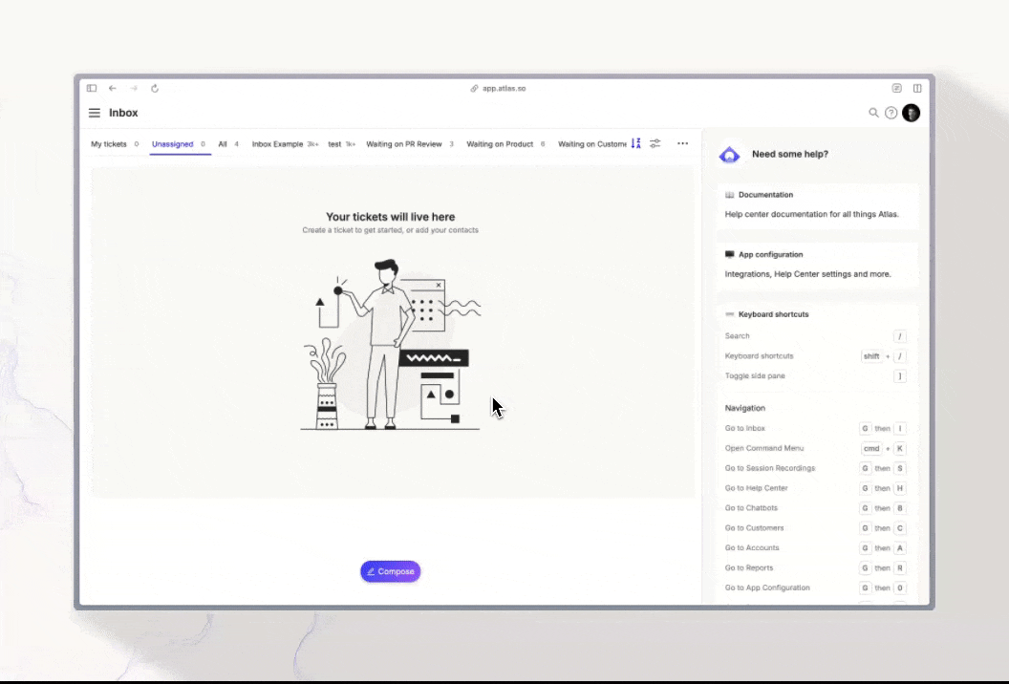
Task: Open the App configuration card
Action: 817,265
